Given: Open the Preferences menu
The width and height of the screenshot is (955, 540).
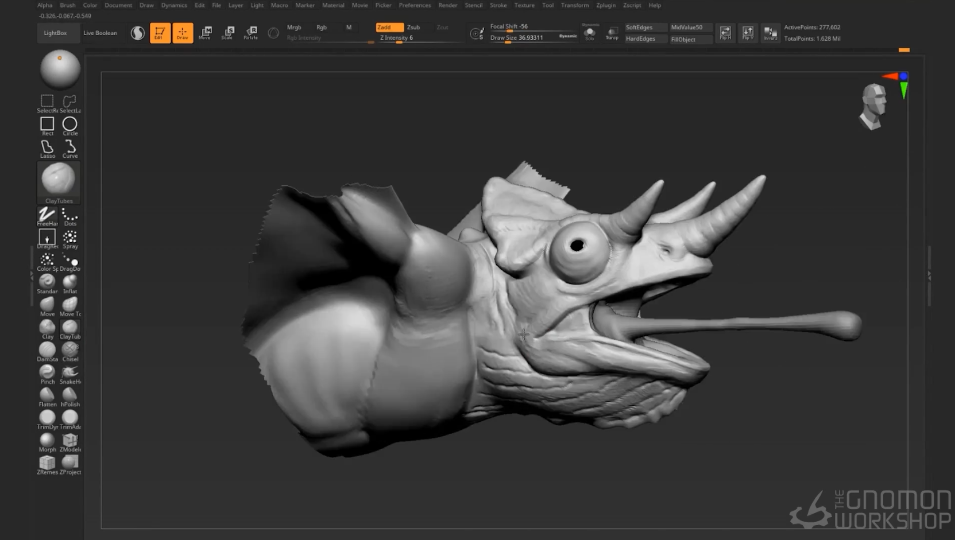Looking at the screenshot, I should coord(415,5).
